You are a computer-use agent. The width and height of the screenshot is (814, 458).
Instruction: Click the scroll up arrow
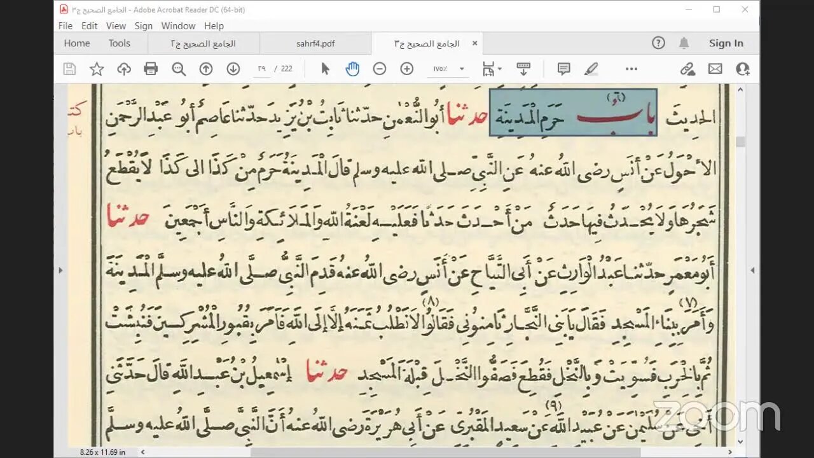pyautogui.click(x=740, y=90)
